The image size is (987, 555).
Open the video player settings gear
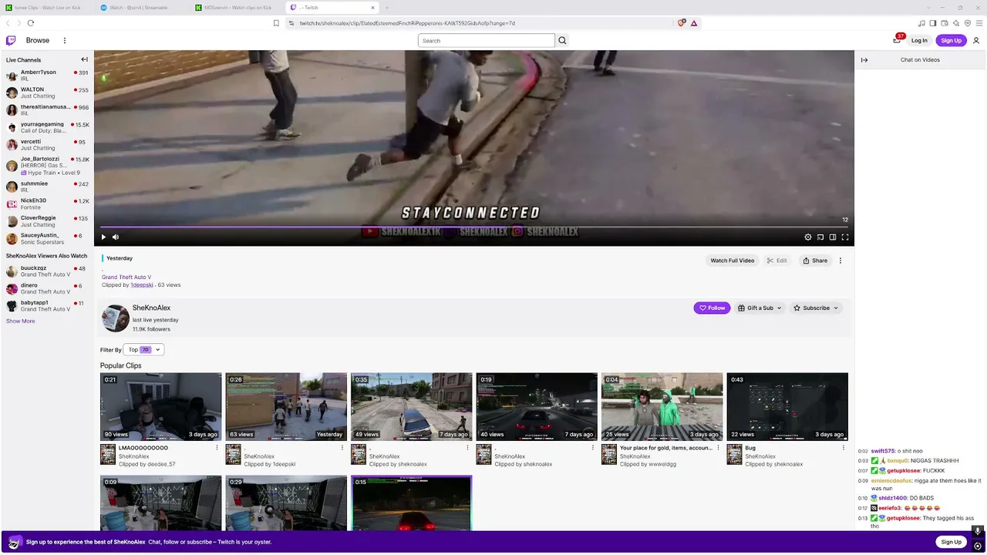pyautogui.click(x=808, y=237)
